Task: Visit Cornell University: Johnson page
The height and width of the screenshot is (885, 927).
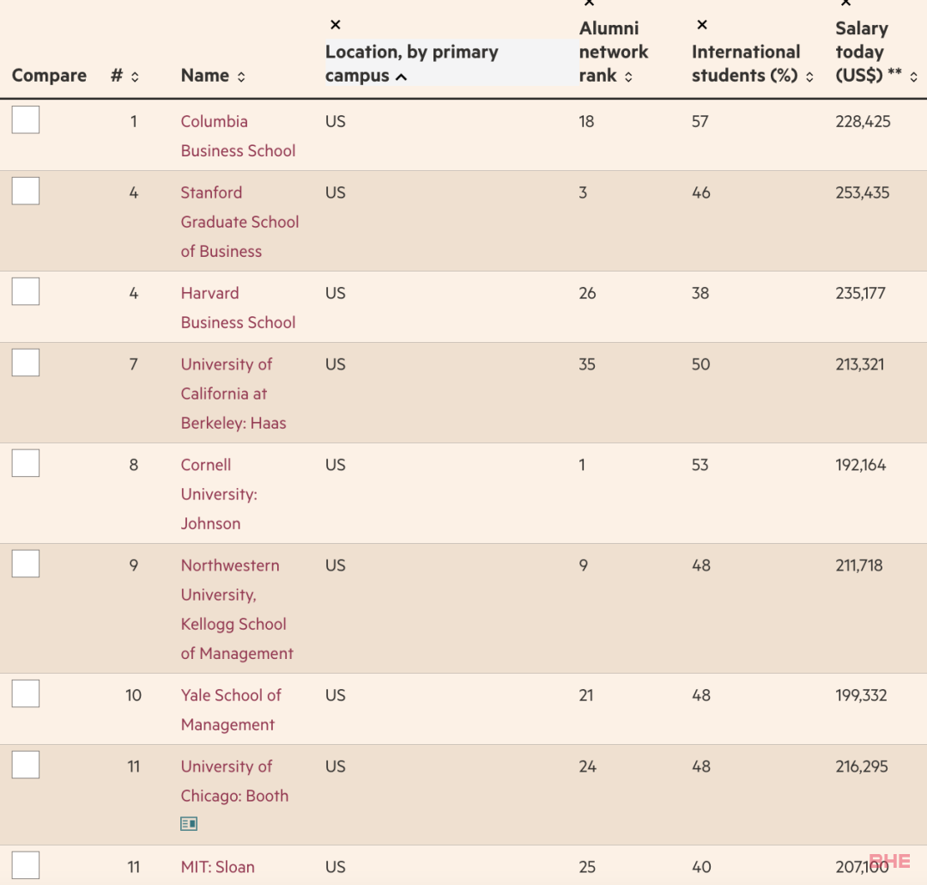Action: click(220, 494)
